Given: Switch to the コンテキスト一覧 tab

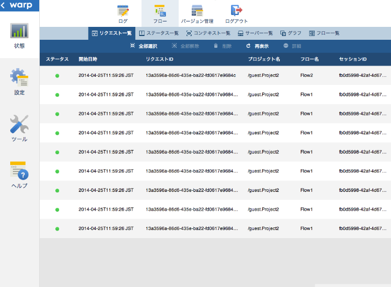Looking at the screenshot, I should tap(207, 33).
